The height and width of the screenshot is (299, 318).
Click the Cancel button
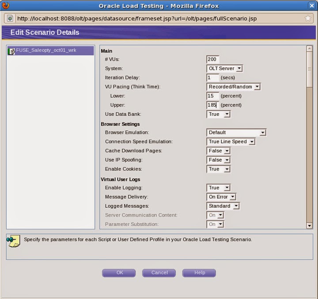[x=159, y=273]
